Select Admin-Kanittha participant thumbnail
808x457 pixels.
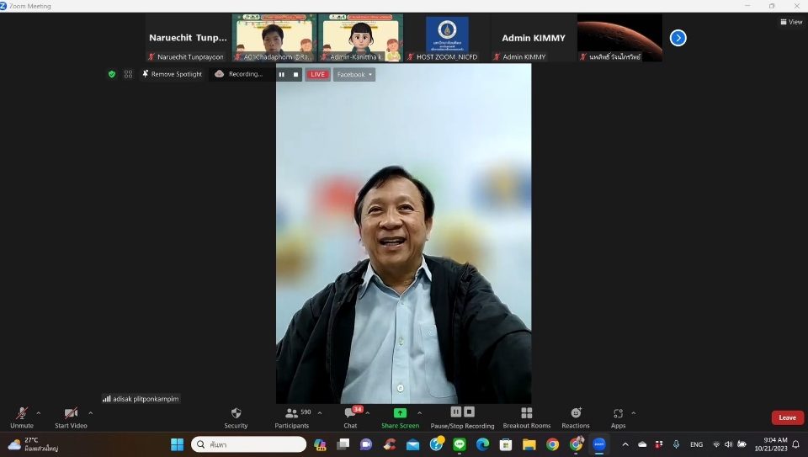coord(361,38)
